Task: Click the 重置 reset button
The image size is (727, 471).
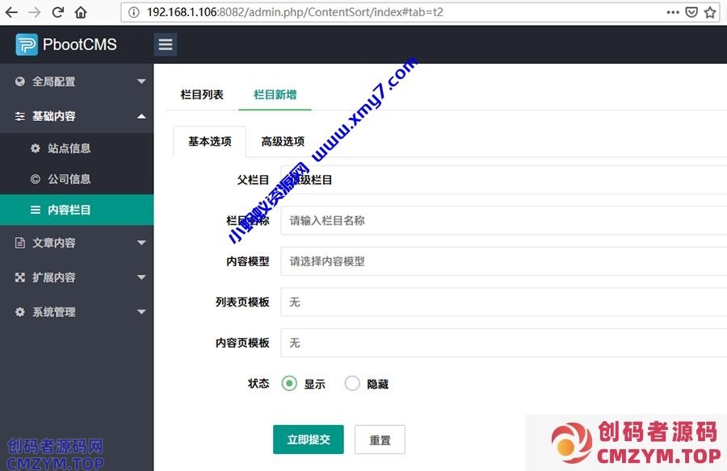Action: [380, 440]
